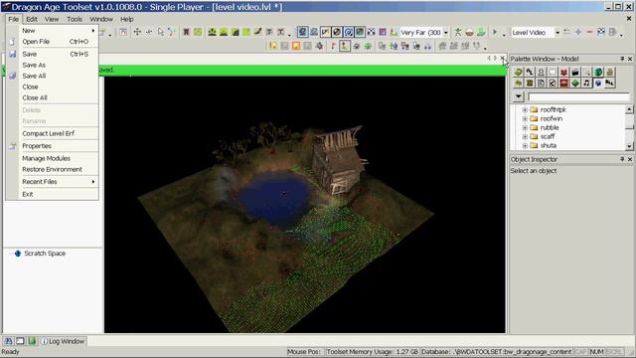Click the orange square icon in second toolbar row
Image resolution: width=636 pixels, height=358 pixels.
296,46
